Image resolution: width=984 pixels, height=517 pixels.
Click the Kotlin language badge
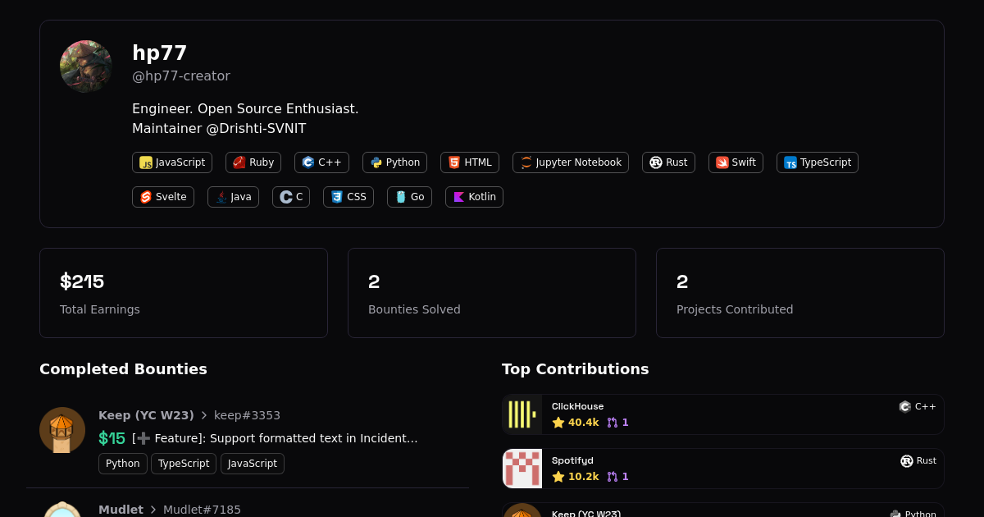pyautogui.click(x=474, y=197)
